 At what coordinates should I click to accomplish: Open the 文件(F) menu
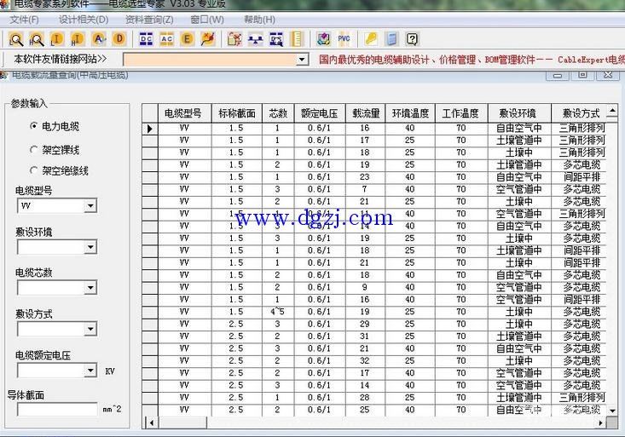[x=24, y=20]
